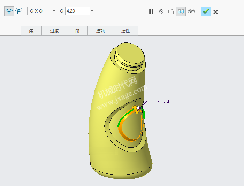Click the lower orange drag handle
244x186 pixels.
(137, 111)
